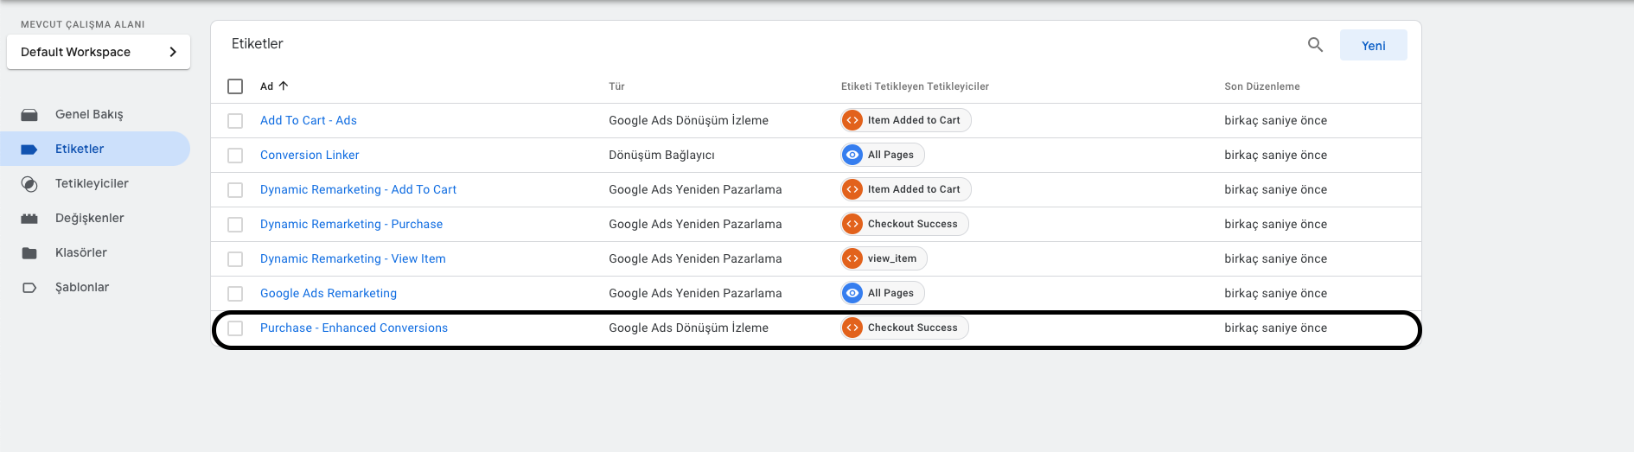Click the Son Düzenleme column header
1634x452 pixels.
click(x=1262, y=86)
